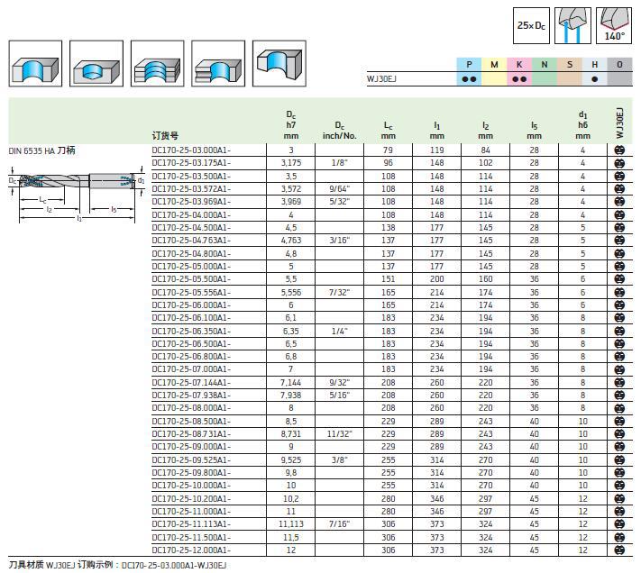Click the 订货号 column header

(165, 136)
